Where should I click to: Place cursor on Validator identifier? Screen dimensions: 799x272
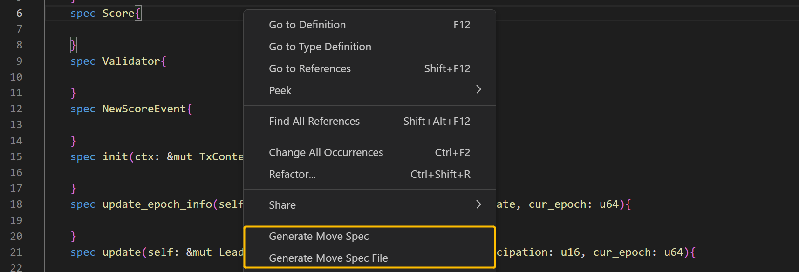(131, 61)
